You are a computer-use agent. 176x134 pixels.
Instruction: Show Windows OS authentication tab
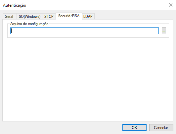coord(29,17)
